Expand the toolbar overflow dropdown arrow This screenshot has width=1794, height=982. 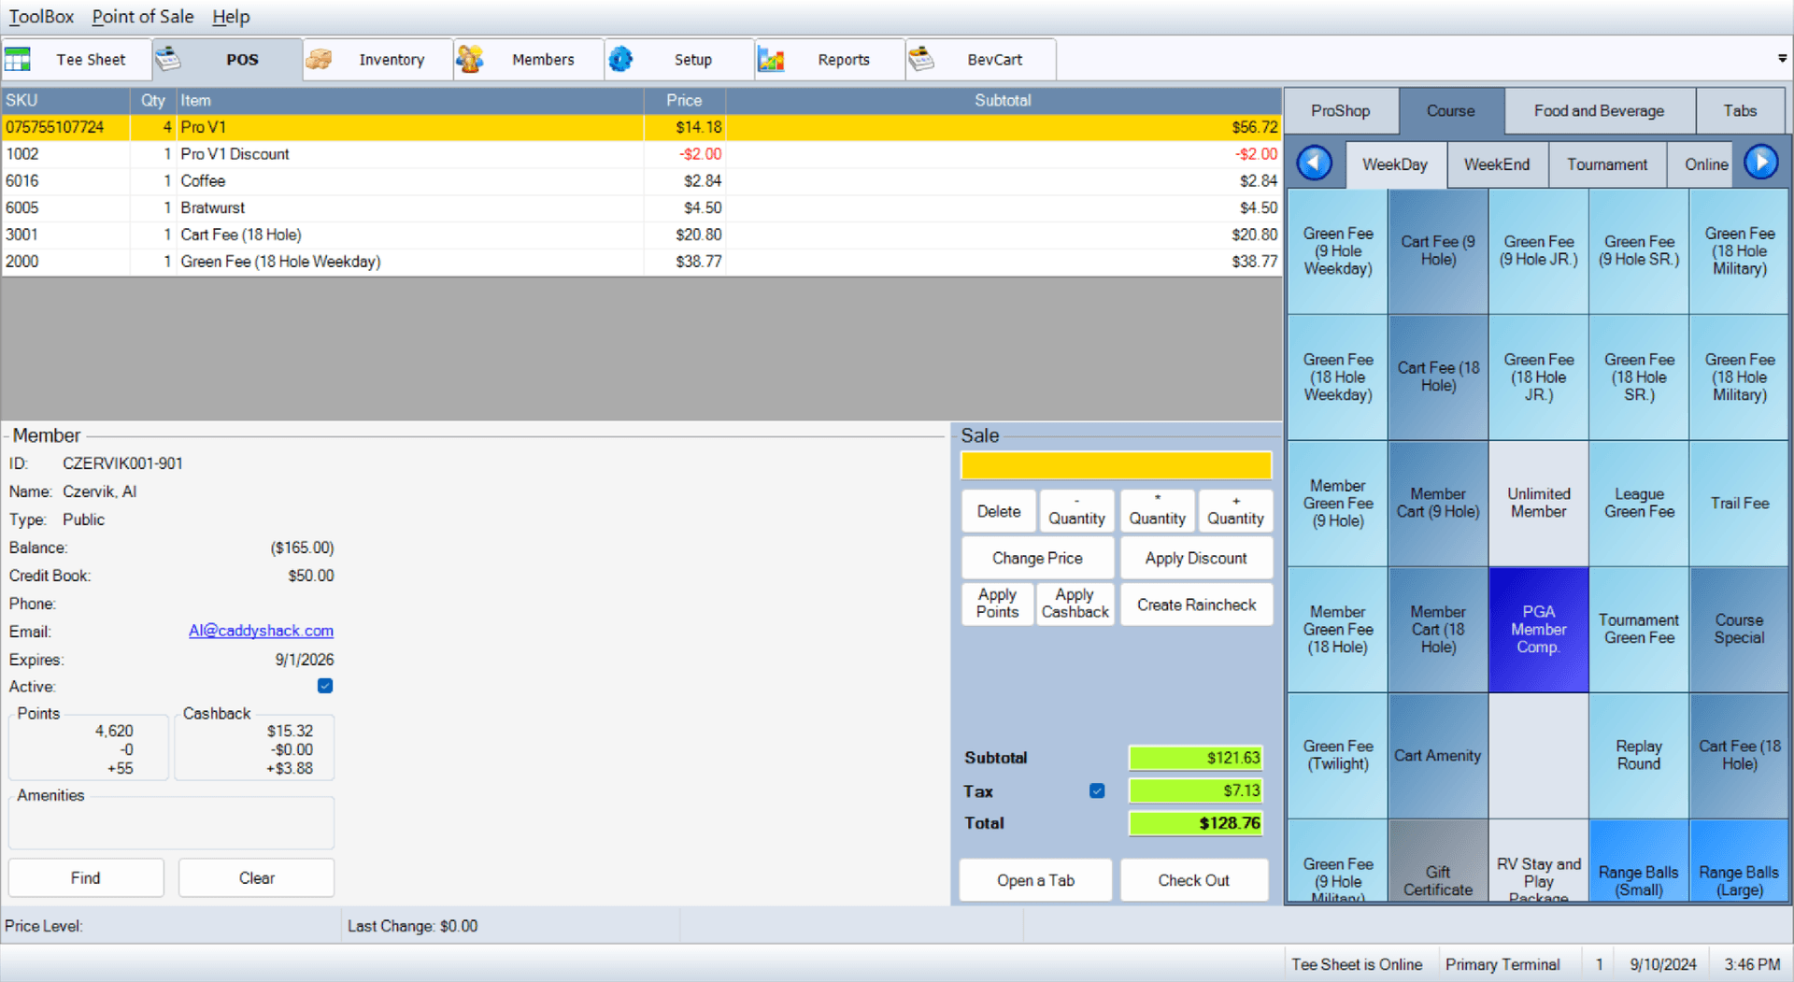[x=1782, y=59]
